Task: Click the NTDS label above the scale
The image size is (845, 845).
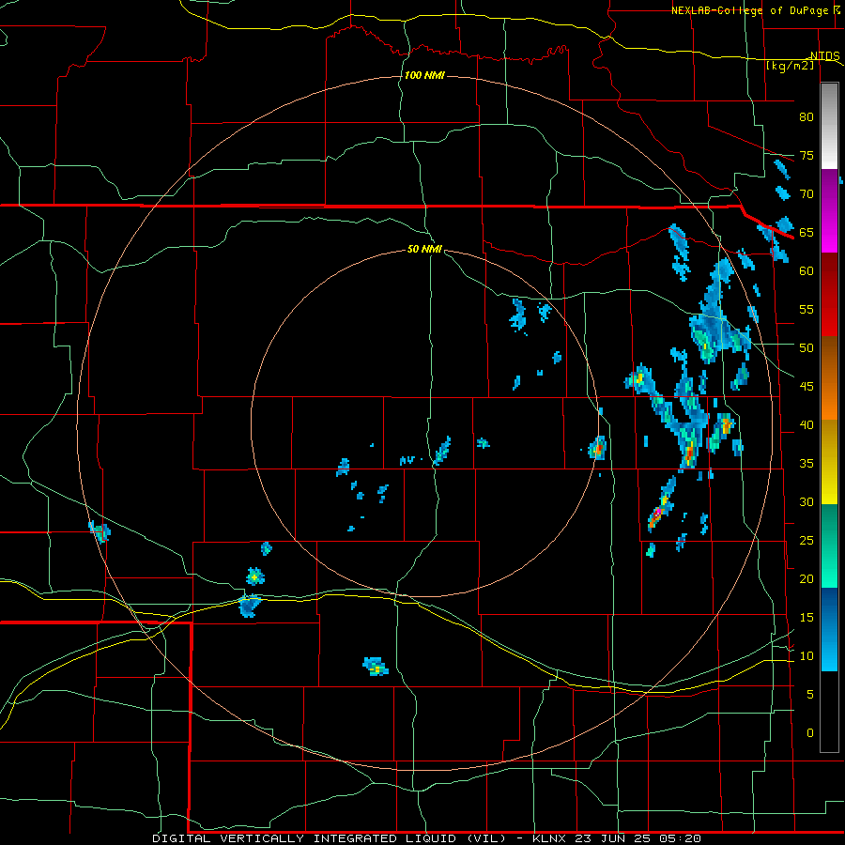Action: point(824,55)
